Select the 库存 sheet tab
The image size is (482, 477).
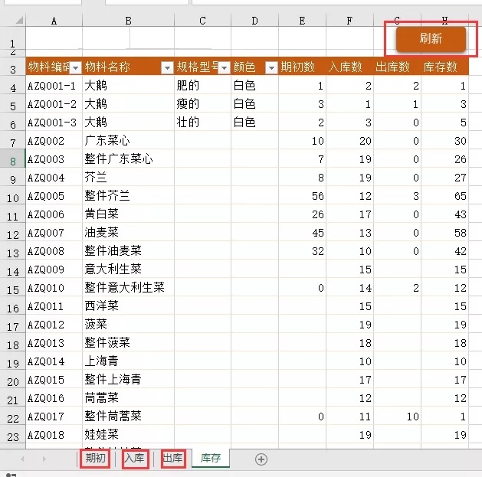[211, 459]
